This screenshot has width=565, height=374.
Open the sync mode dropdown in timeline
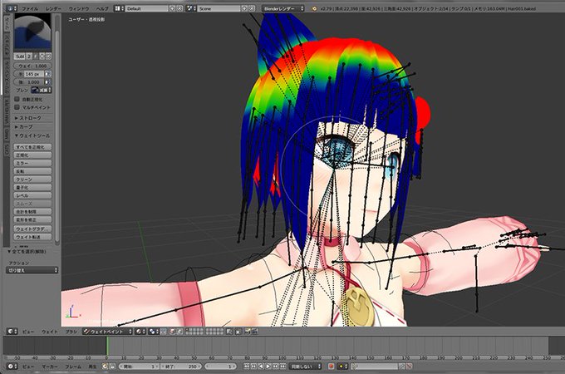[x=305, y=366]
